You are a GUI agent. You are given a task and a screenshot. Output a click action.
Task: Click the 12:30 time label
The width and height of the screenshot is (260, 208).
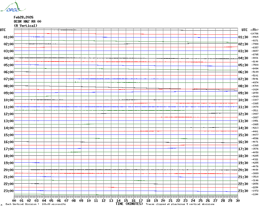(243, 114)
